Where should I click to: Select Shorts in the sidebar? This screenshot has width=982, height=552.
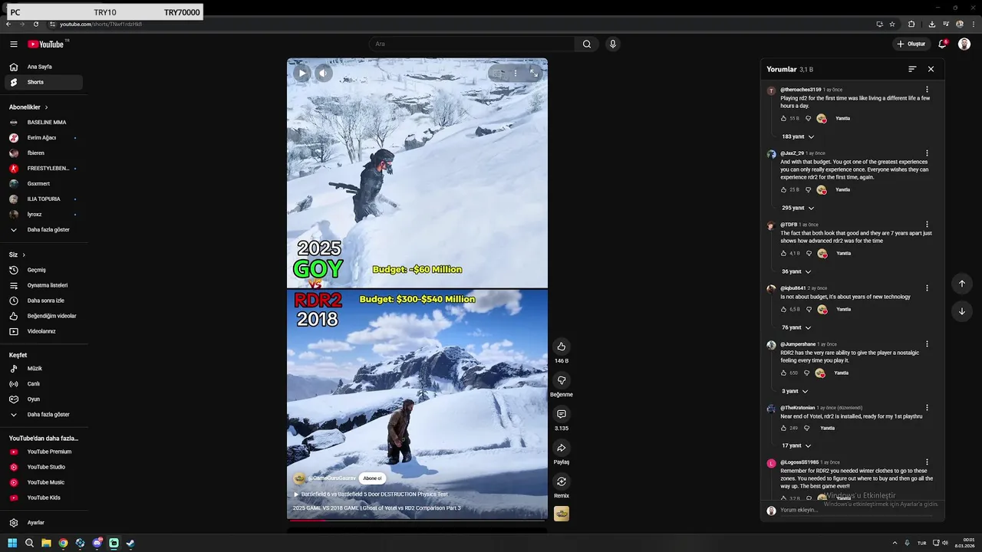pyautogui.click(x=44, y=82)
